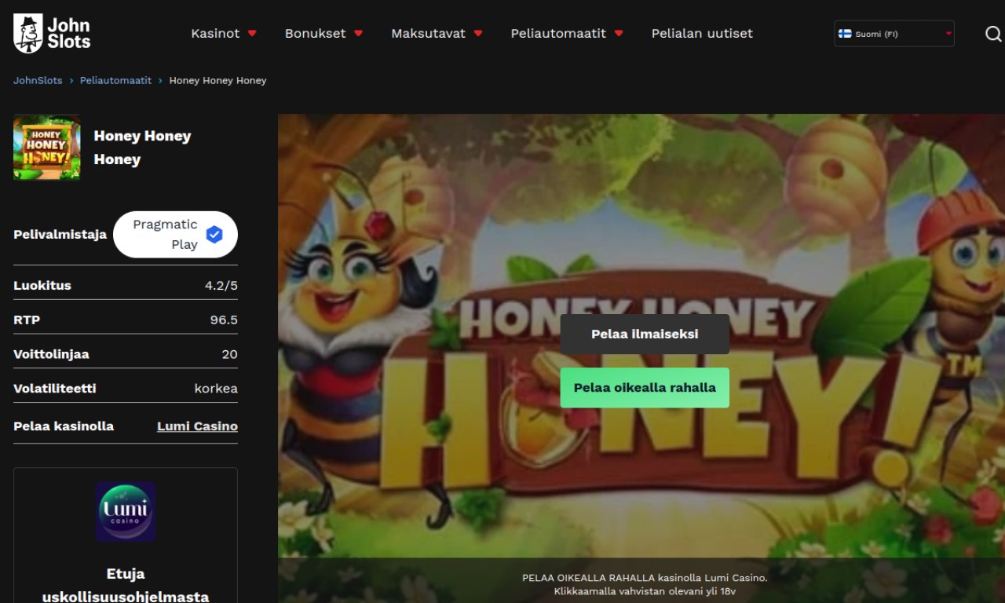Click the RTP value 96.5
Image resolution: width=1005 pixels, height=603 pixels.
pos(224,320)
